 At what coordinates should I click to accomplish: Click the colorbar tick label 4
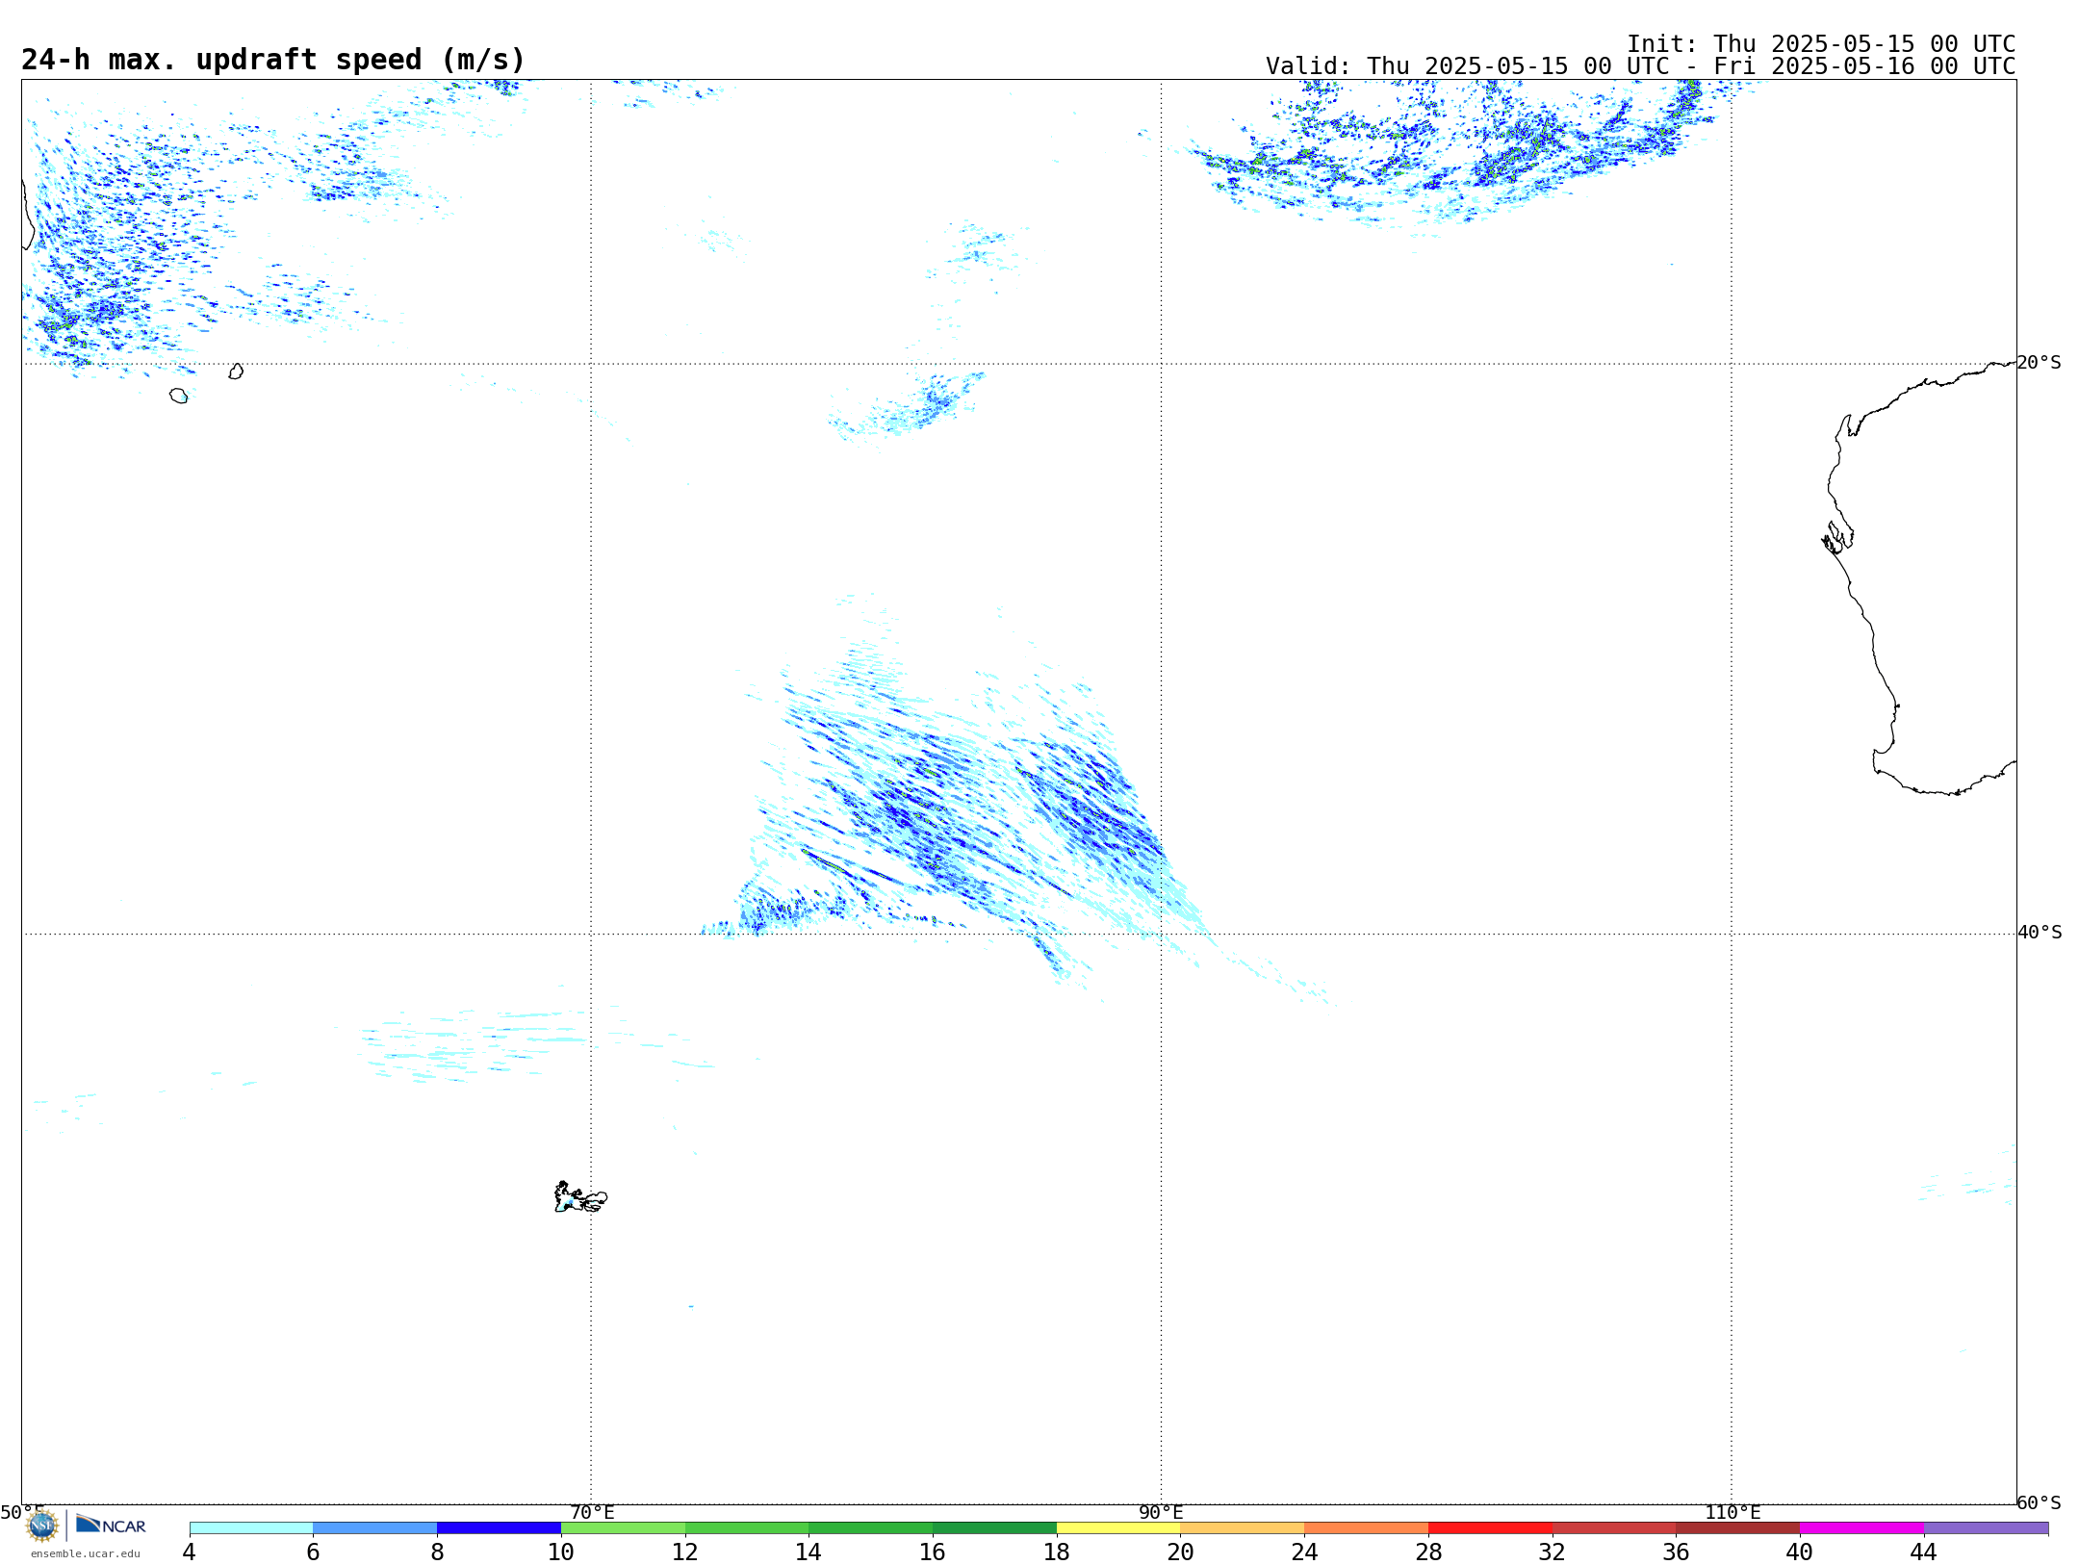coord(190,1552)
